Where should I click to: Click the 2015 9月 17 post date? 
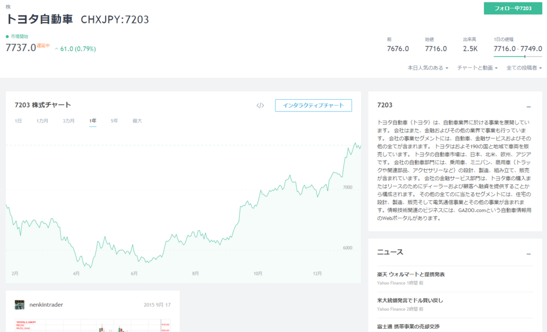[157, 305]
